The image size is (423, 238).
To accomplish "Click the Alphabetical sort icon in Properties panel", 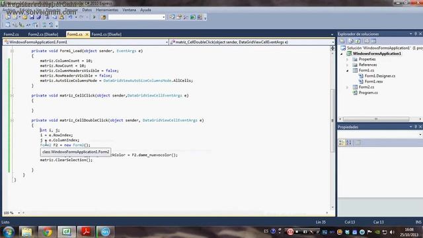I will [348, 143].
